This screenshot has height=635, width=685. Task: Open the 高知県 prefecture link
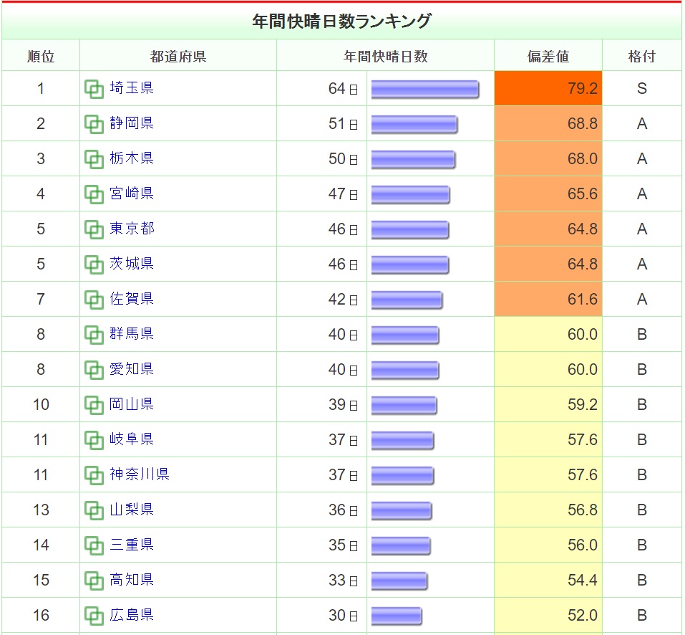point(132,580)
